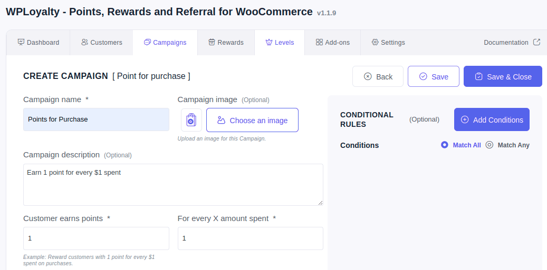Image resolution: width=547 pixels, height=270 pixels.
Task: Click the Save & Close button
Action: [503, 76]
